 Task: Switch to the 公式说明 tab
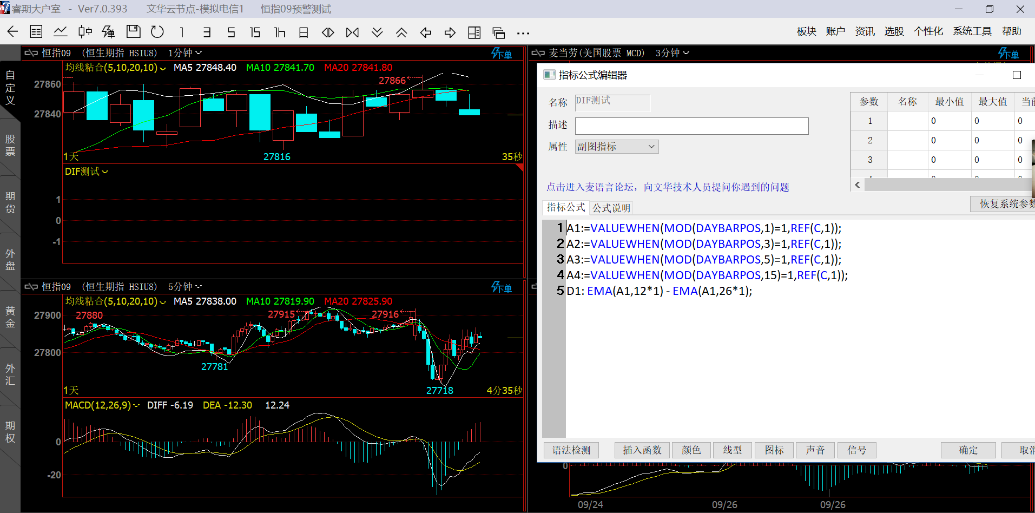coord(611,208)
